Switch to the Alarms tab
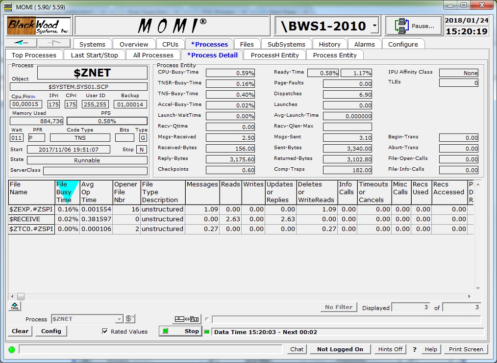The image size is (497, 363). 364,44
